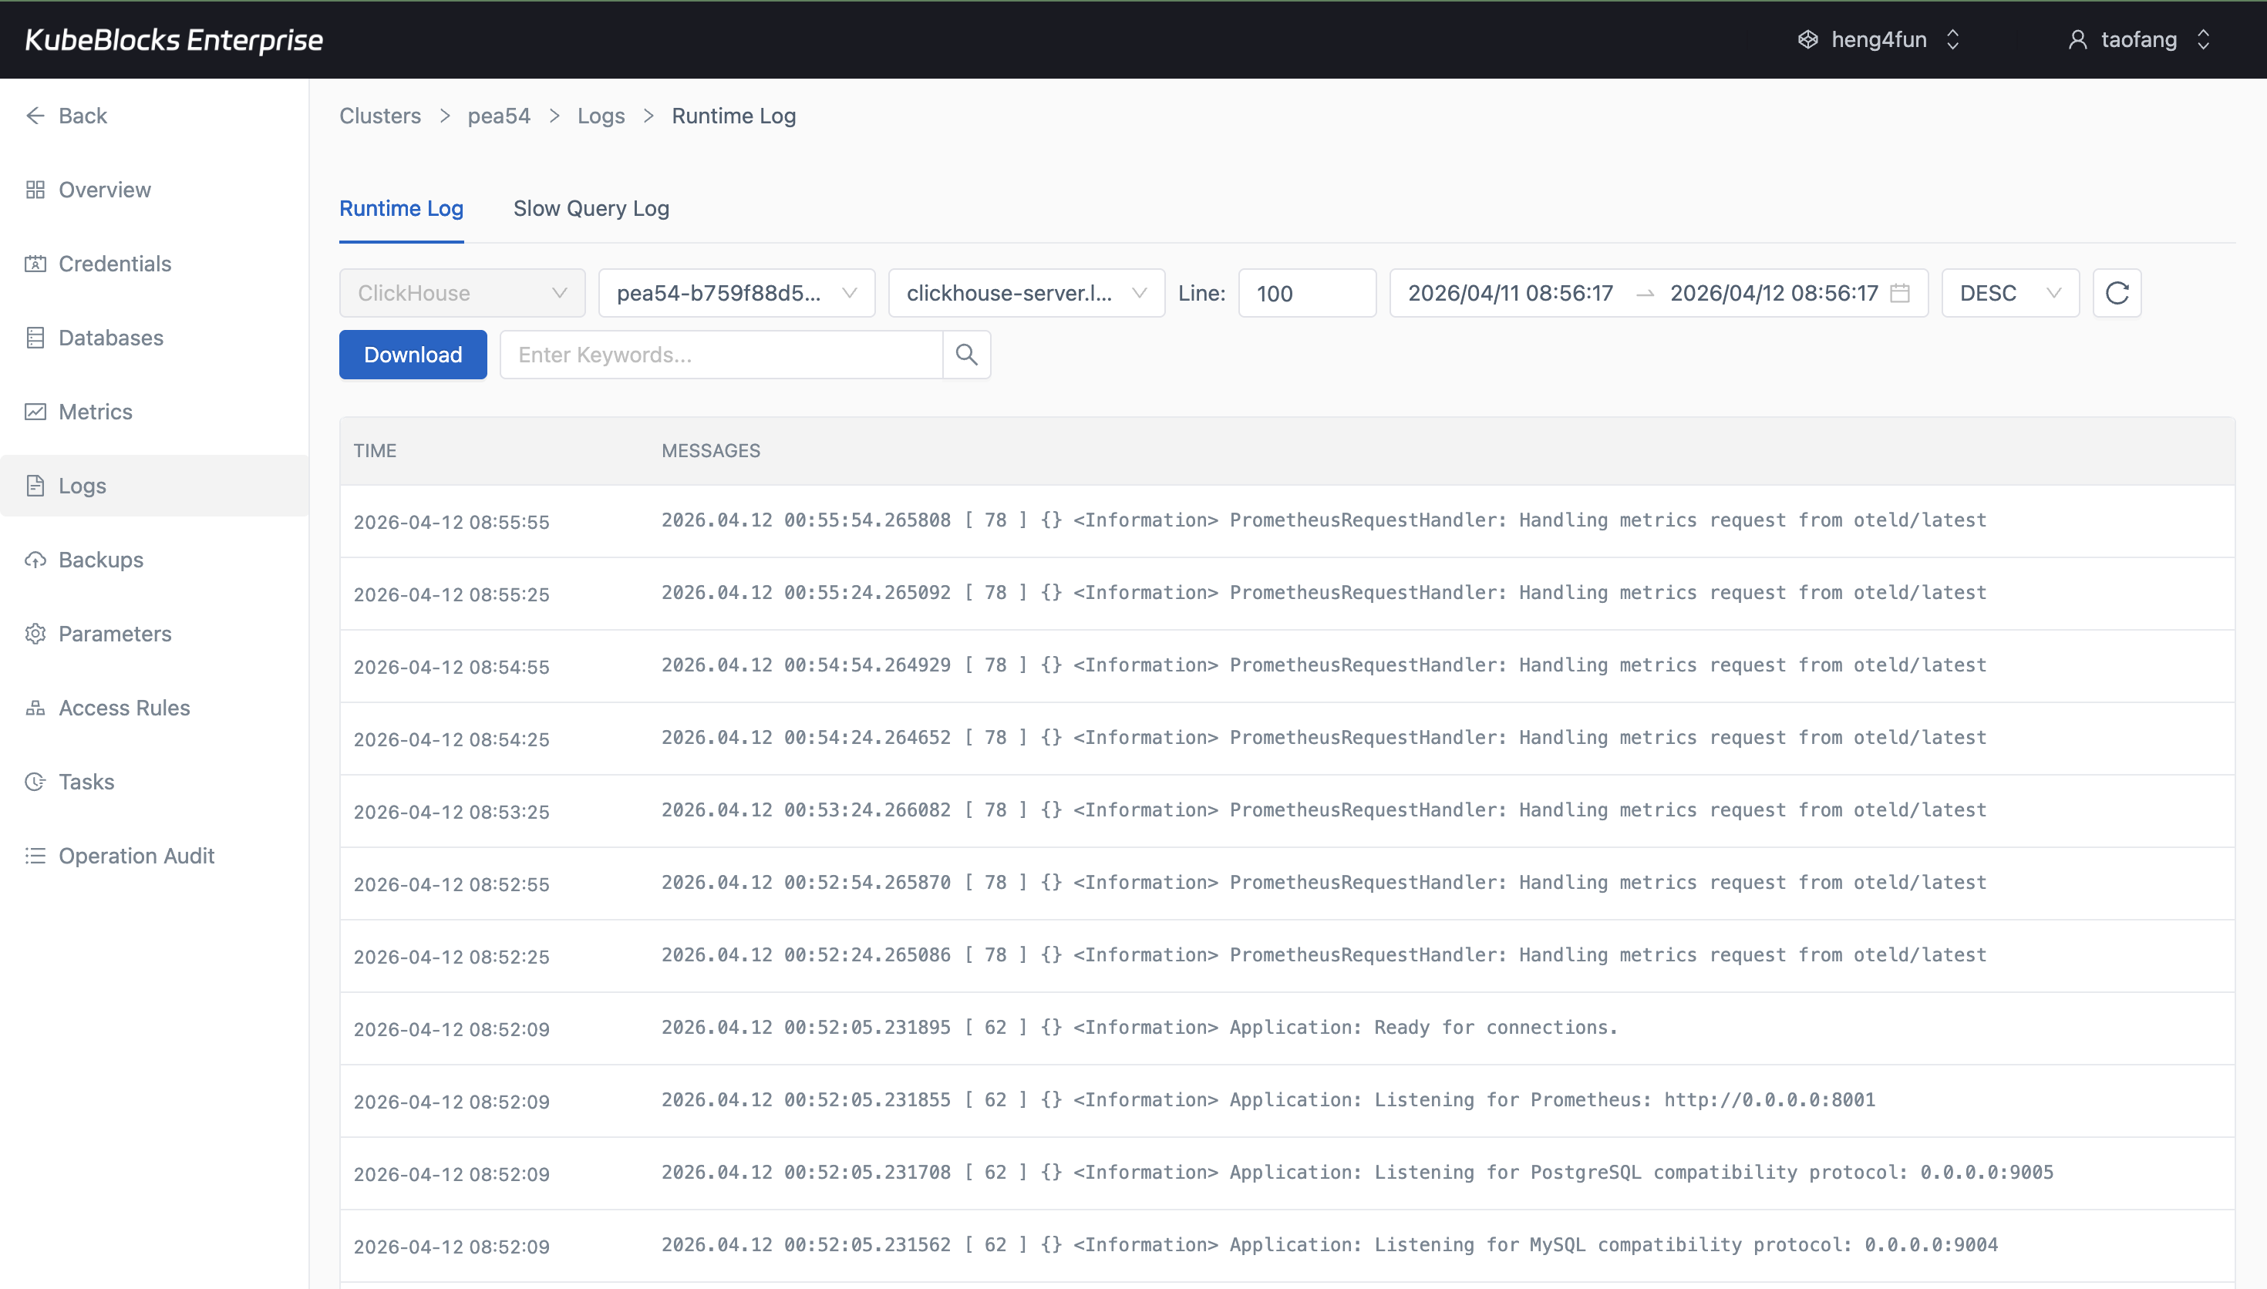The height and width of the screenshot is (1289, 2267).
Task: Open the calendar icon in date range picker
Action: pyautogui.click(x=1901, y=292)
